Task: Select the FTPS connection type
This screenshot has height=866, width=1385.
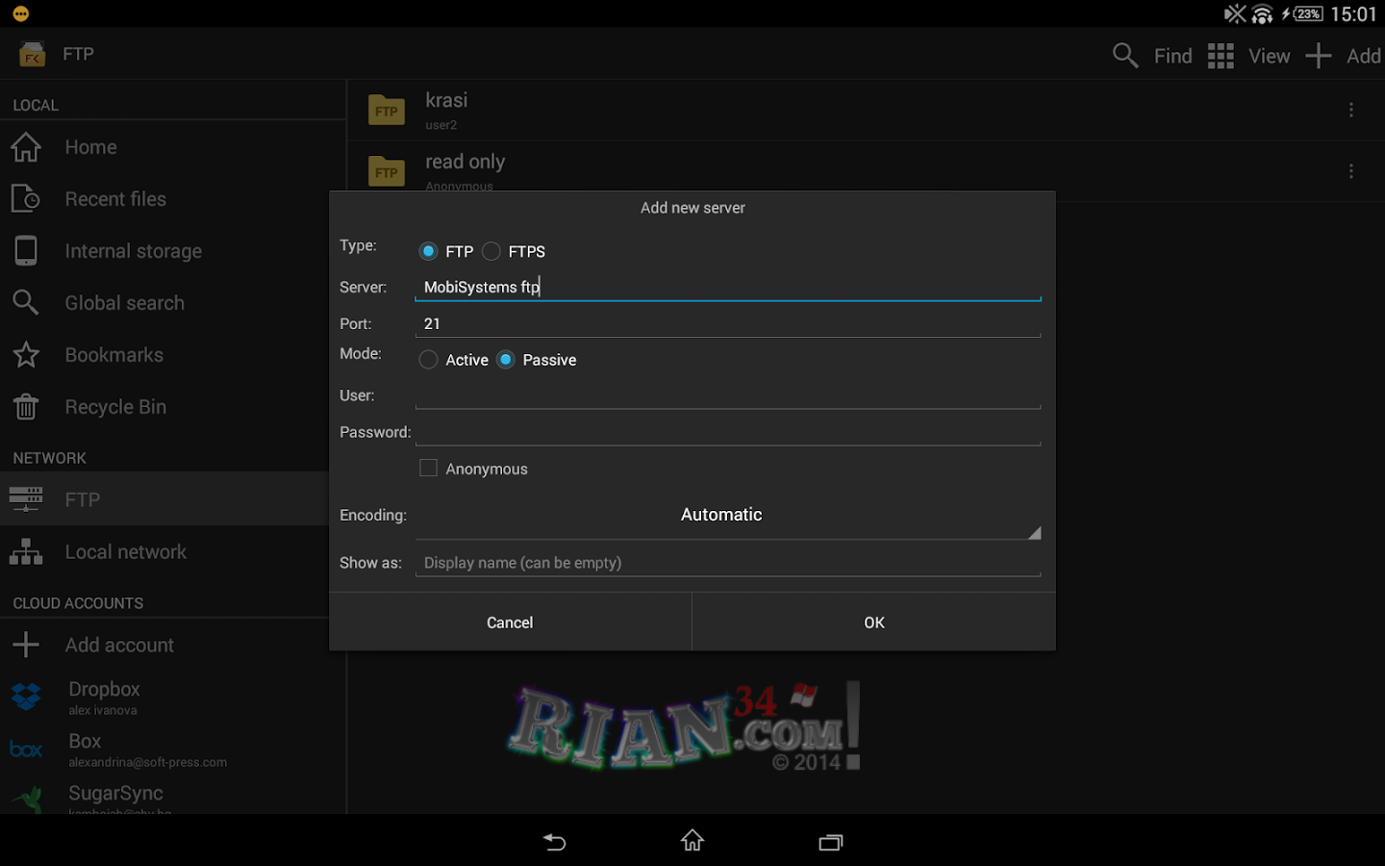Action: (491, 251)
